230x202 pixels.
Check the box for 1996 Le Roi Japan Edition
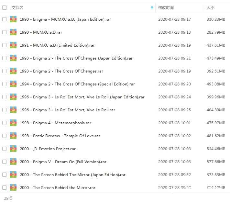click(5, 97)
